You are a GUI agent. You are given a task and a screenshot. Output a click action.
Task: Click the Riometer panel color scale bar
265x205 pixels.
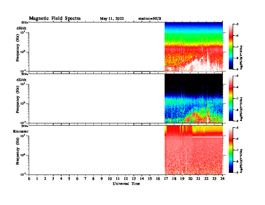coord(231,150)
